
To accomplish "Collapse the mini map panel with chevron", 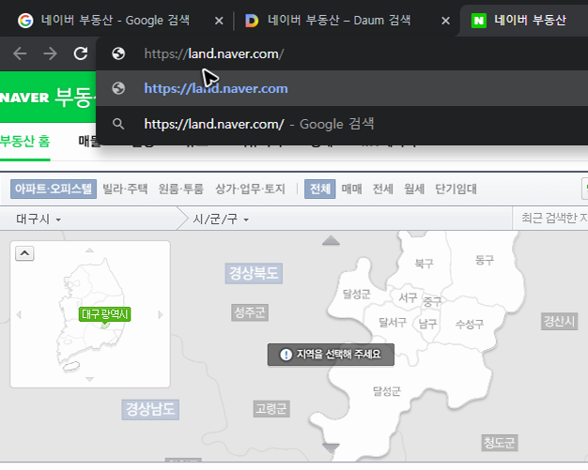I will click(24, 253).
